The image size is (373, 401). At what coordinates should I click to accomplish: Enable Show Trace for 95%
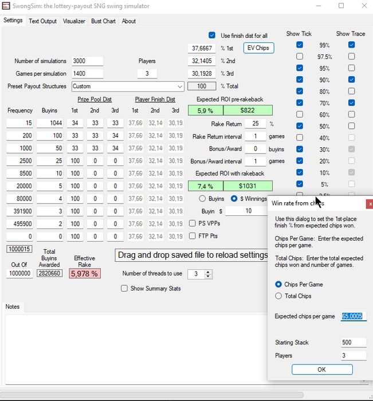[x=351, y=68]
